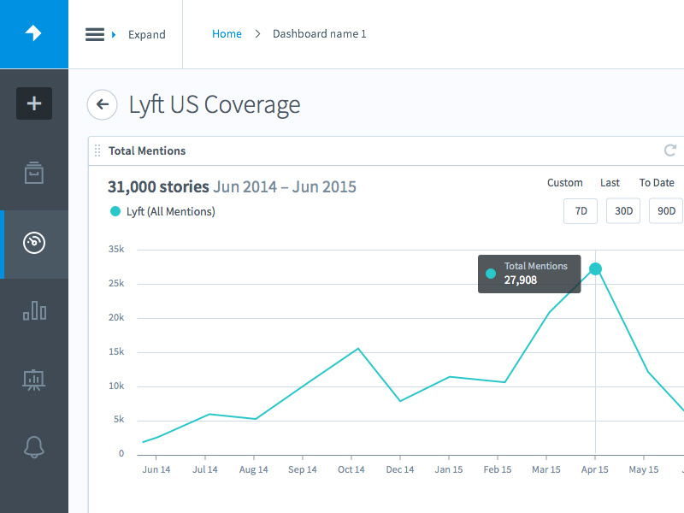
Task: Enable the 90D time range
Action: (x=665, y=210)
